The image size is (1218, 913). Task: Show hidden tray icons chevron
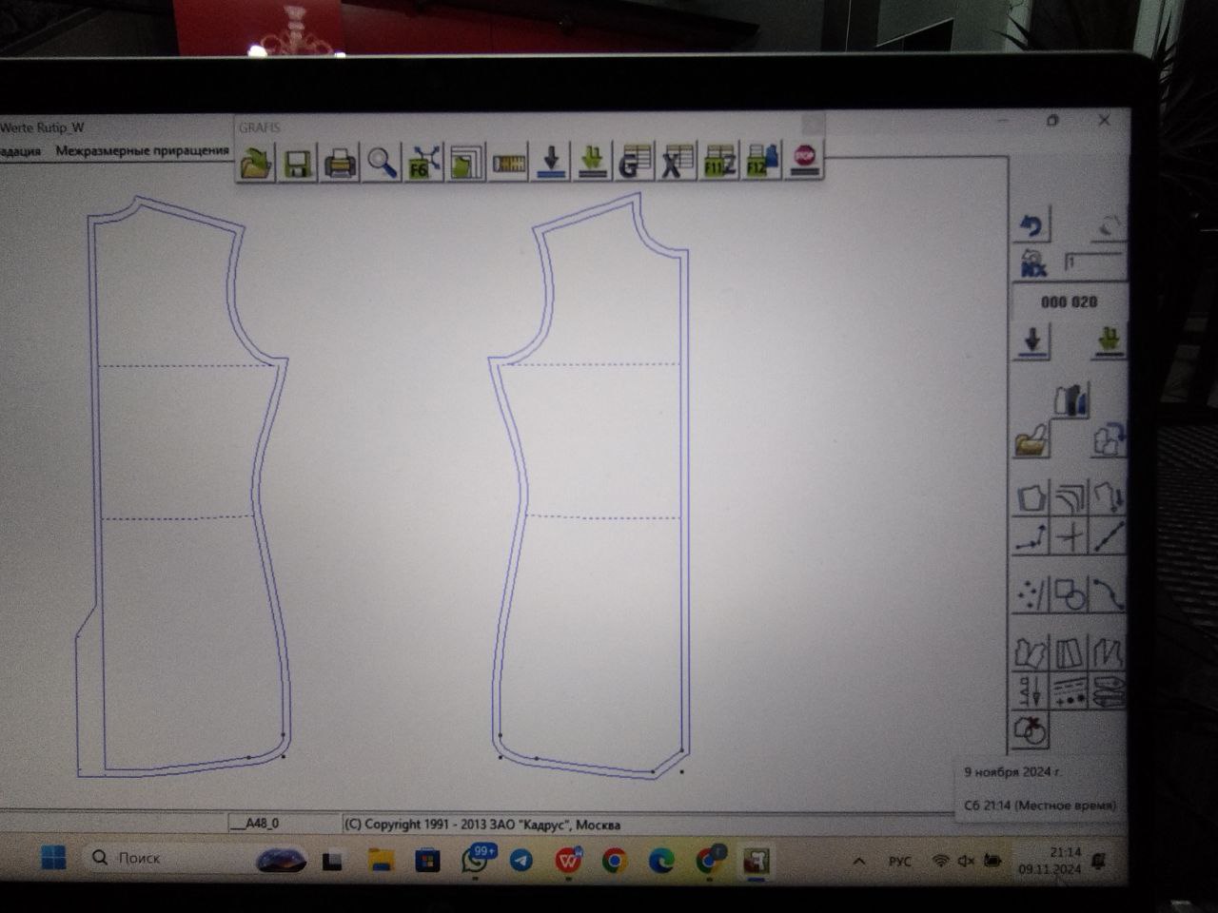pos(858,862)
